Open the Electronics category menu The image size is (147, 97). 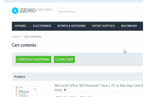pos(42,26)
